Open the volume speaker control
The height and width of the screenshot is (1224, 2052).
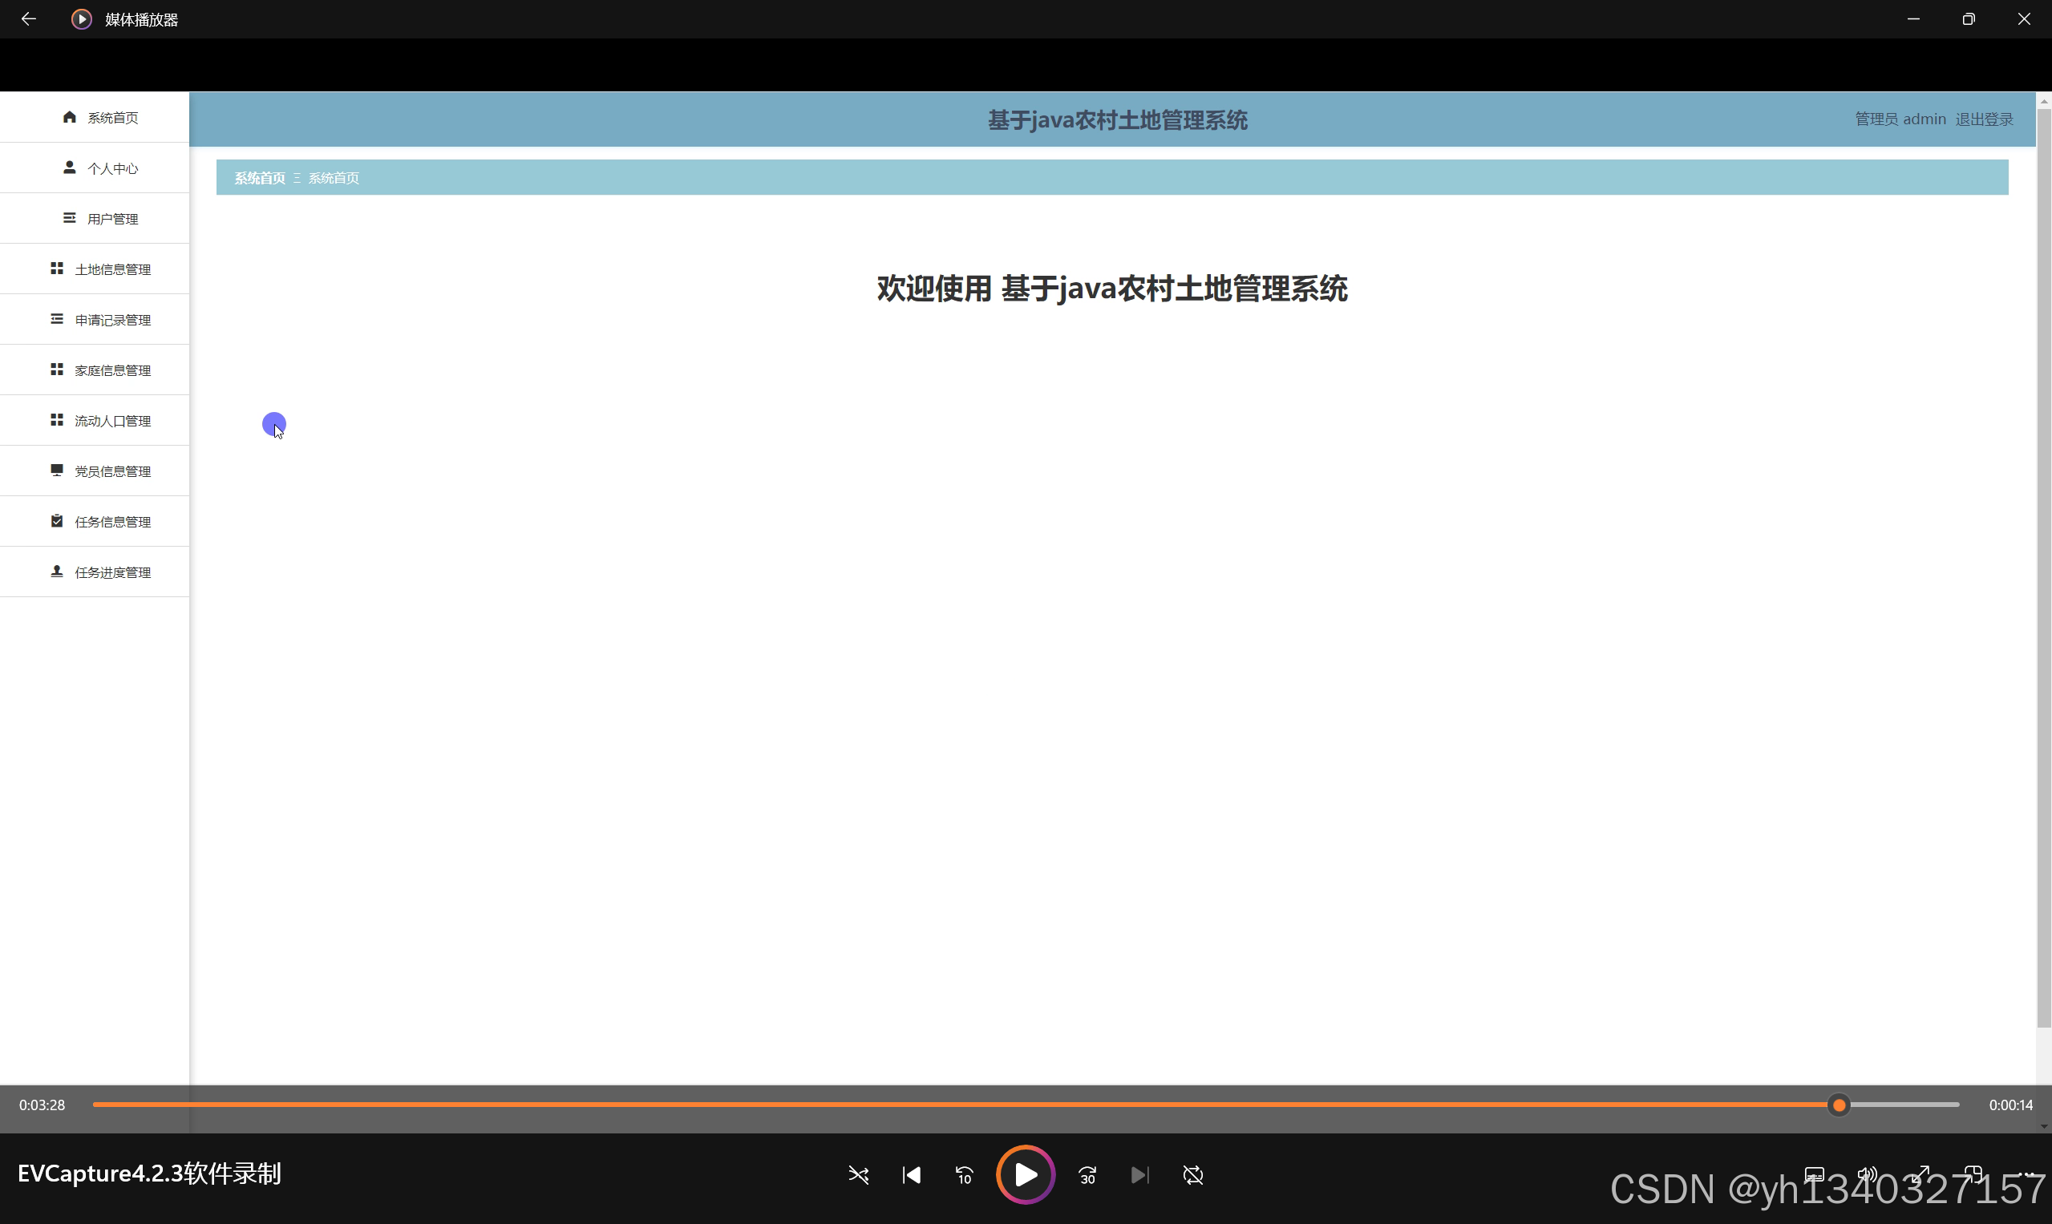(x=1866, y=1173)
